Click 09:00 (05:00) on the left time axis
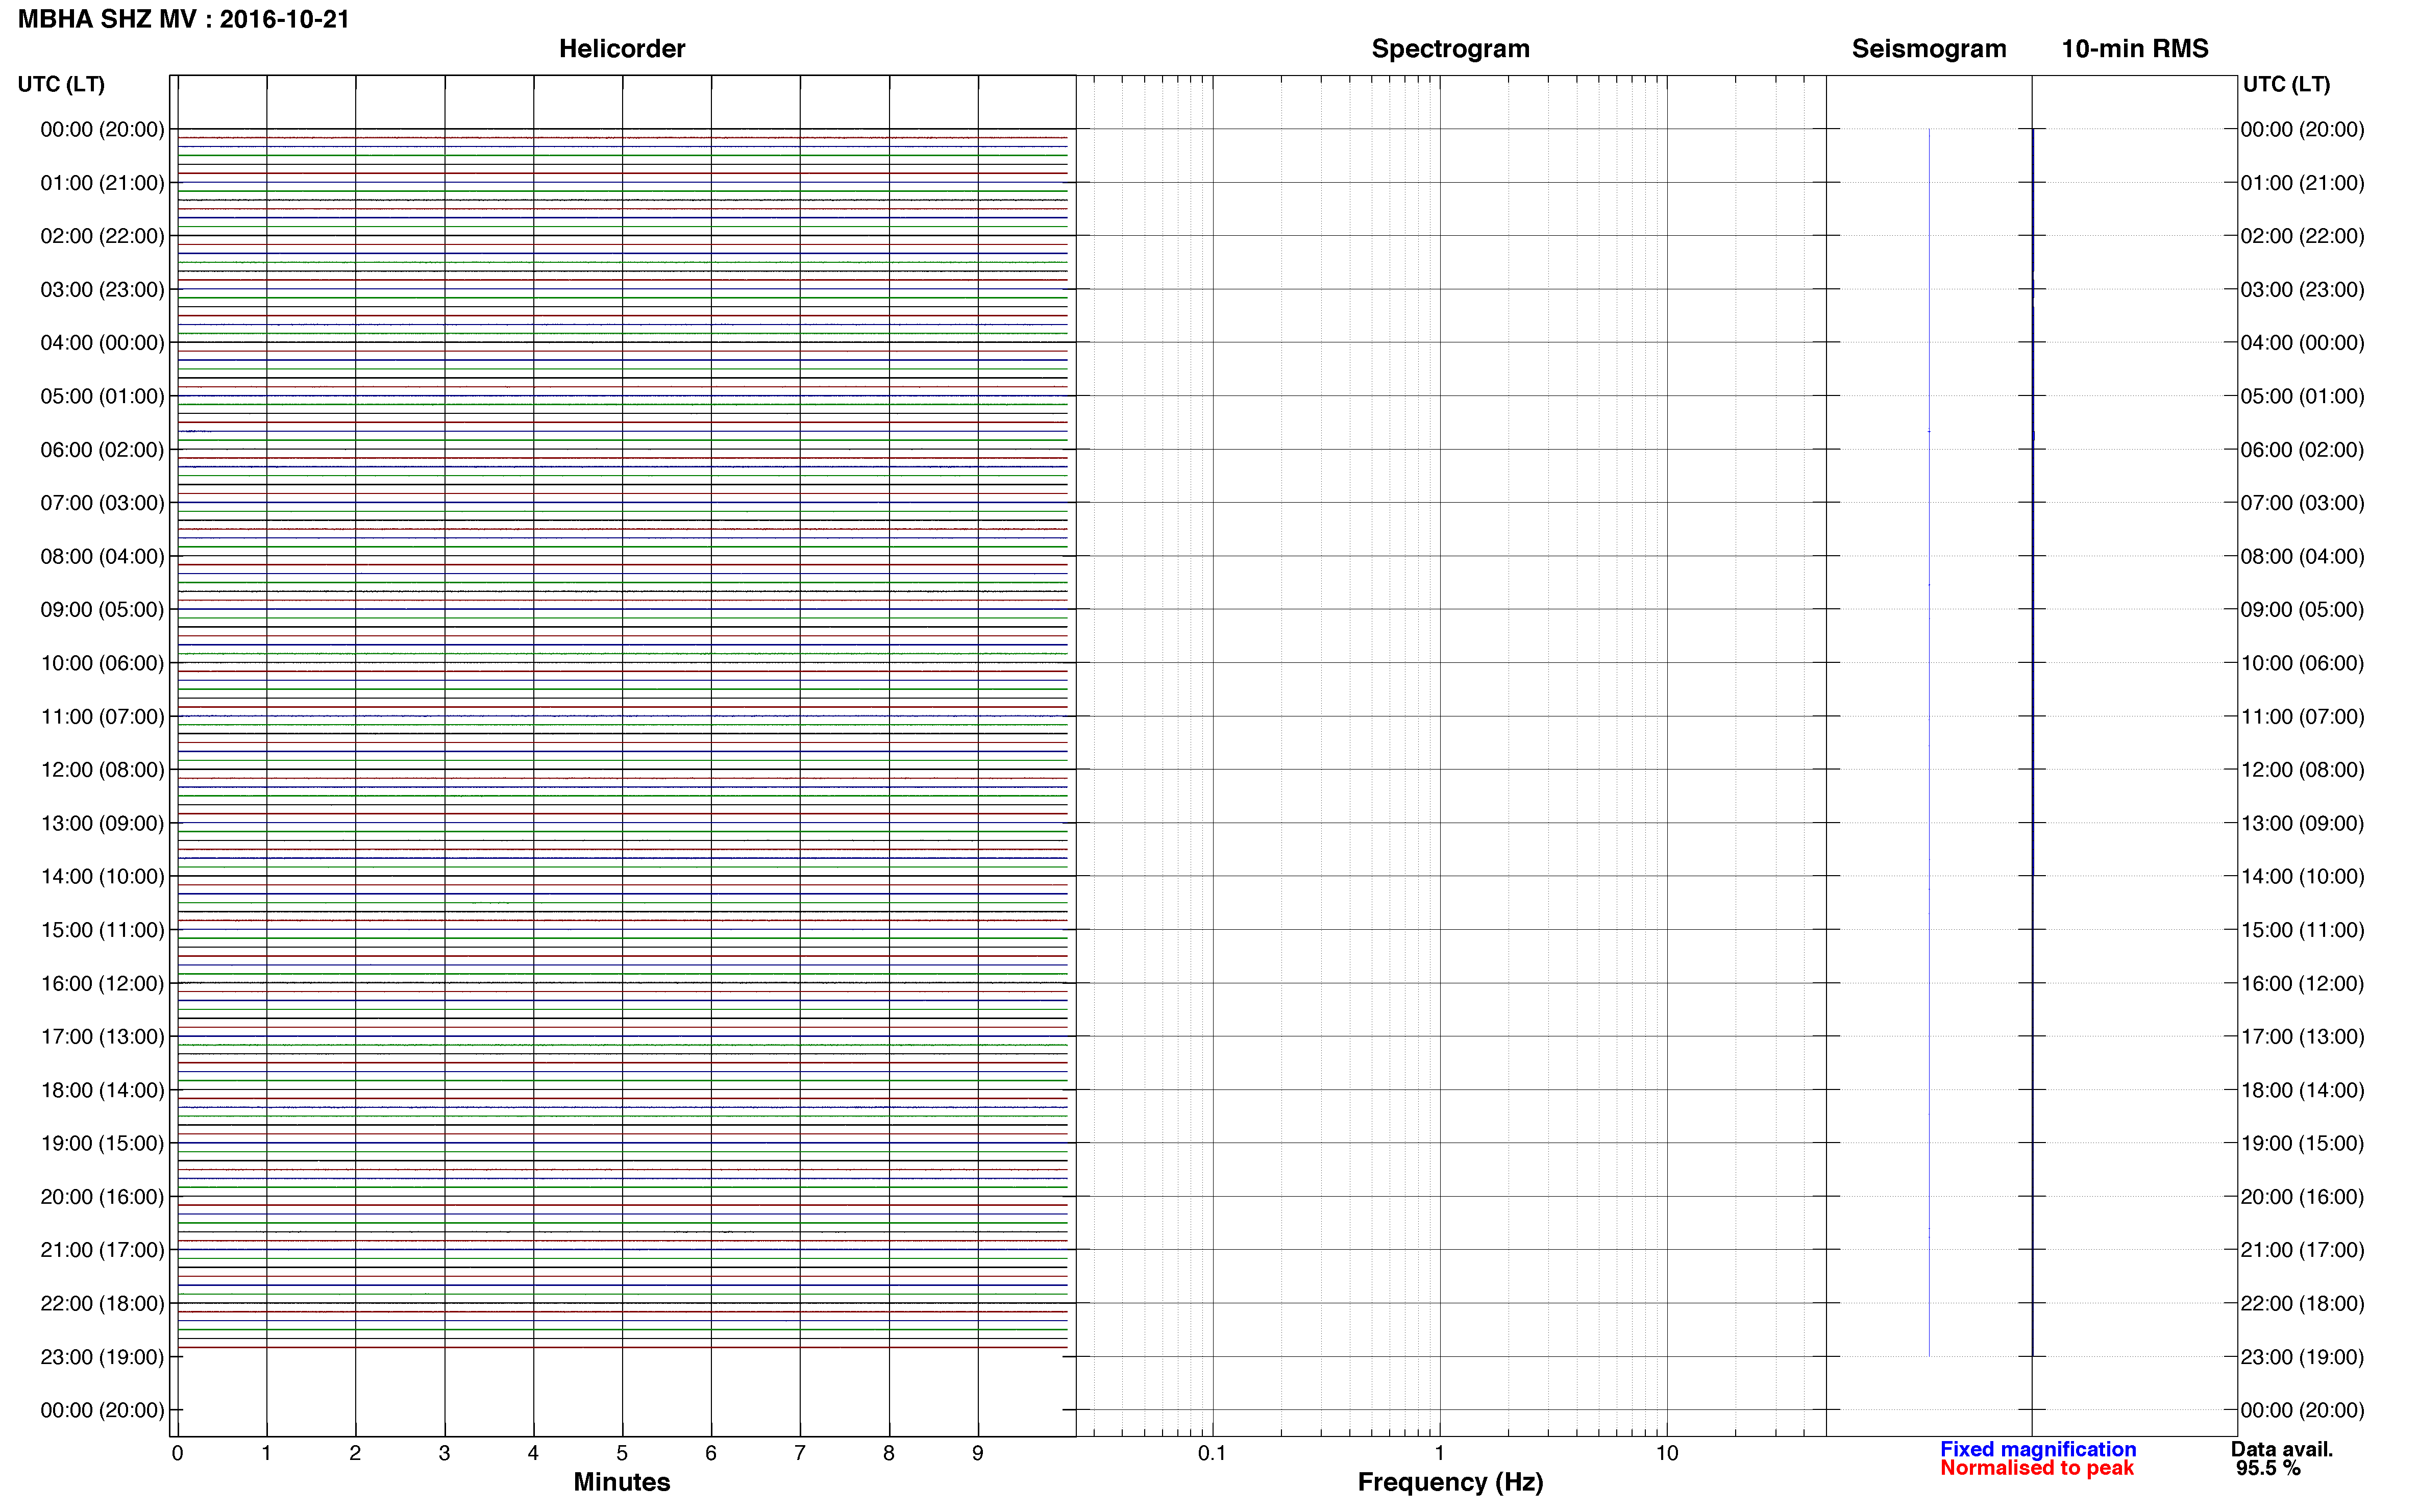The image size is (2419, 1512). [x=102, y=610]
